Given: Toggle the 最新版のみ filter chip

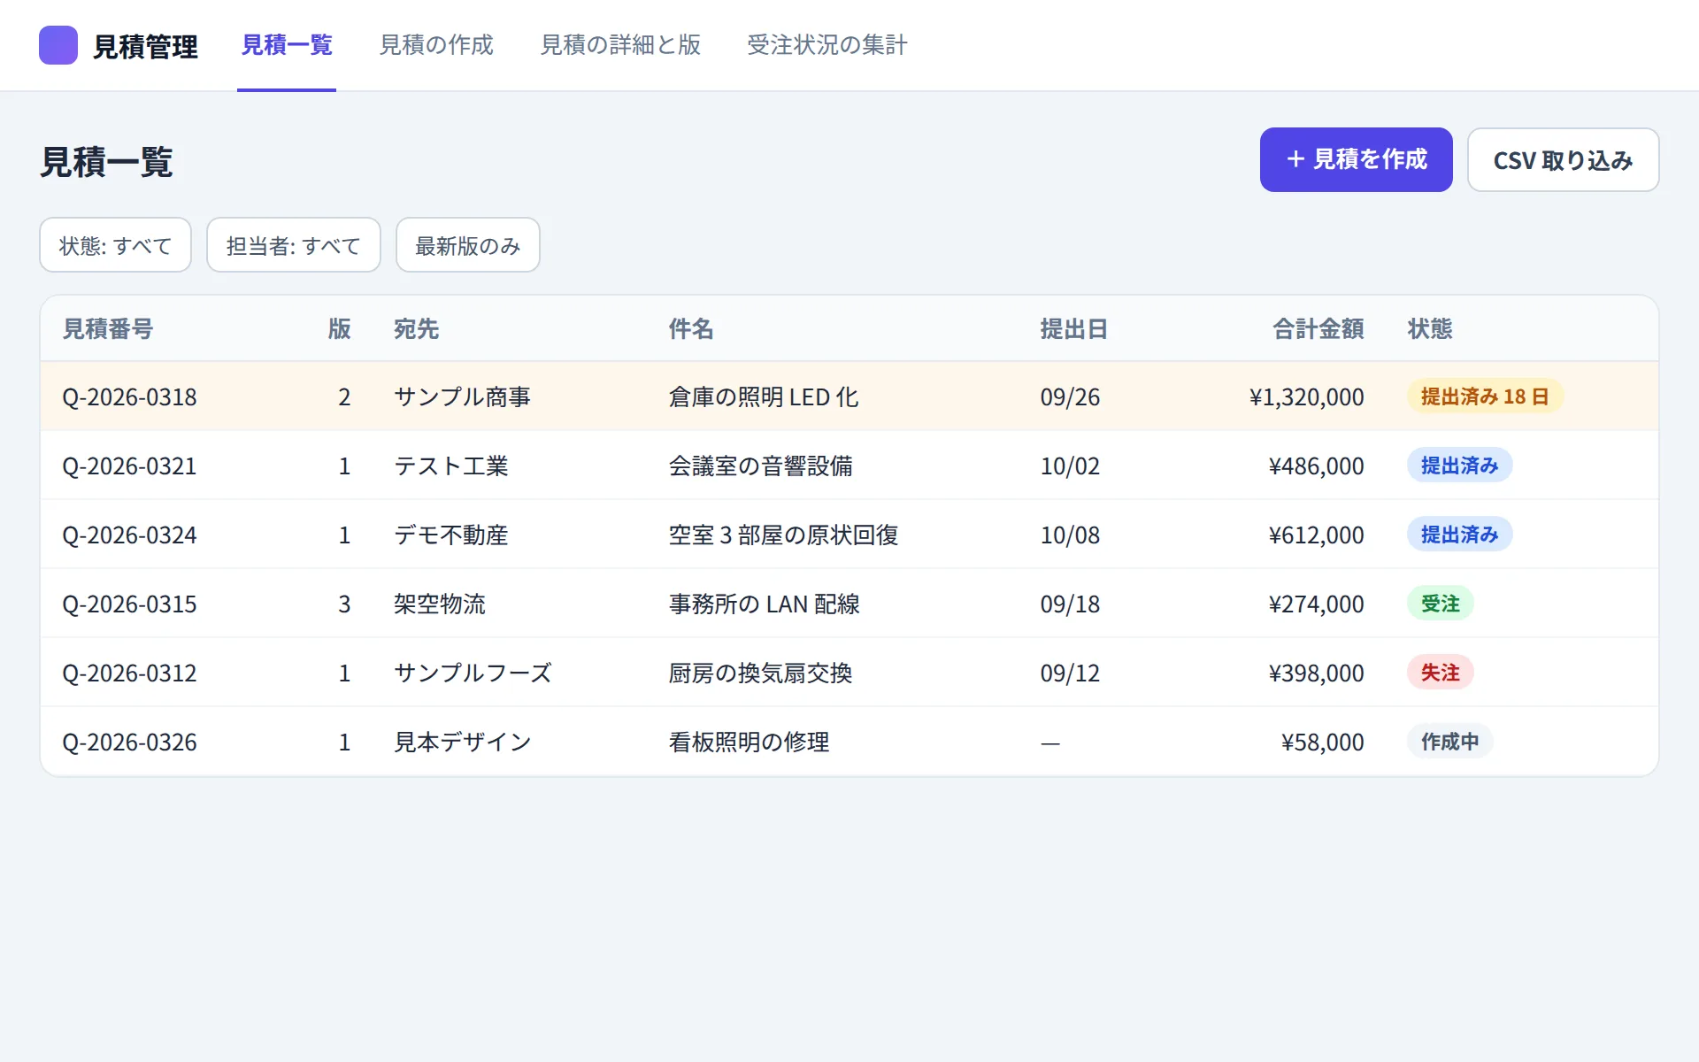Looking at the screenshot, I should pyautogui.click(x=467, y=245).
